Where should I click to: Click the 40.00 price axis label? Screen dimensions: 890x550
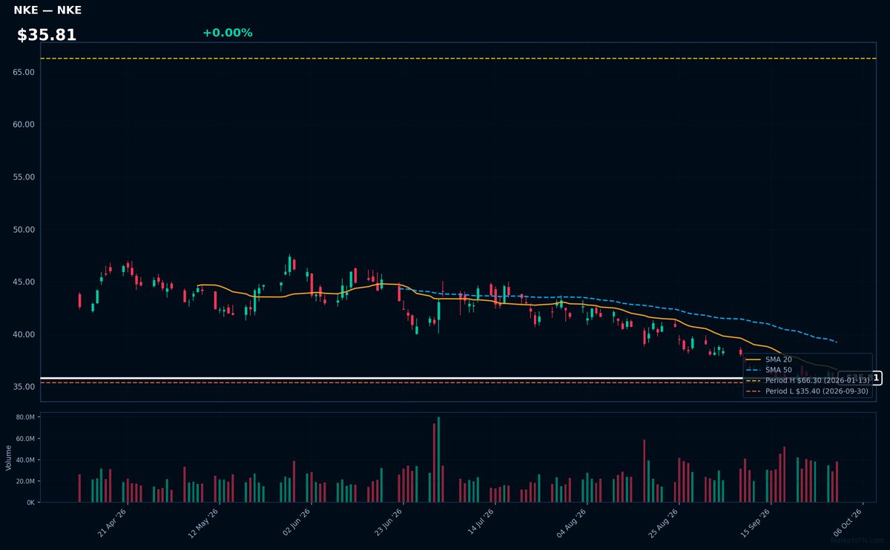24,334
